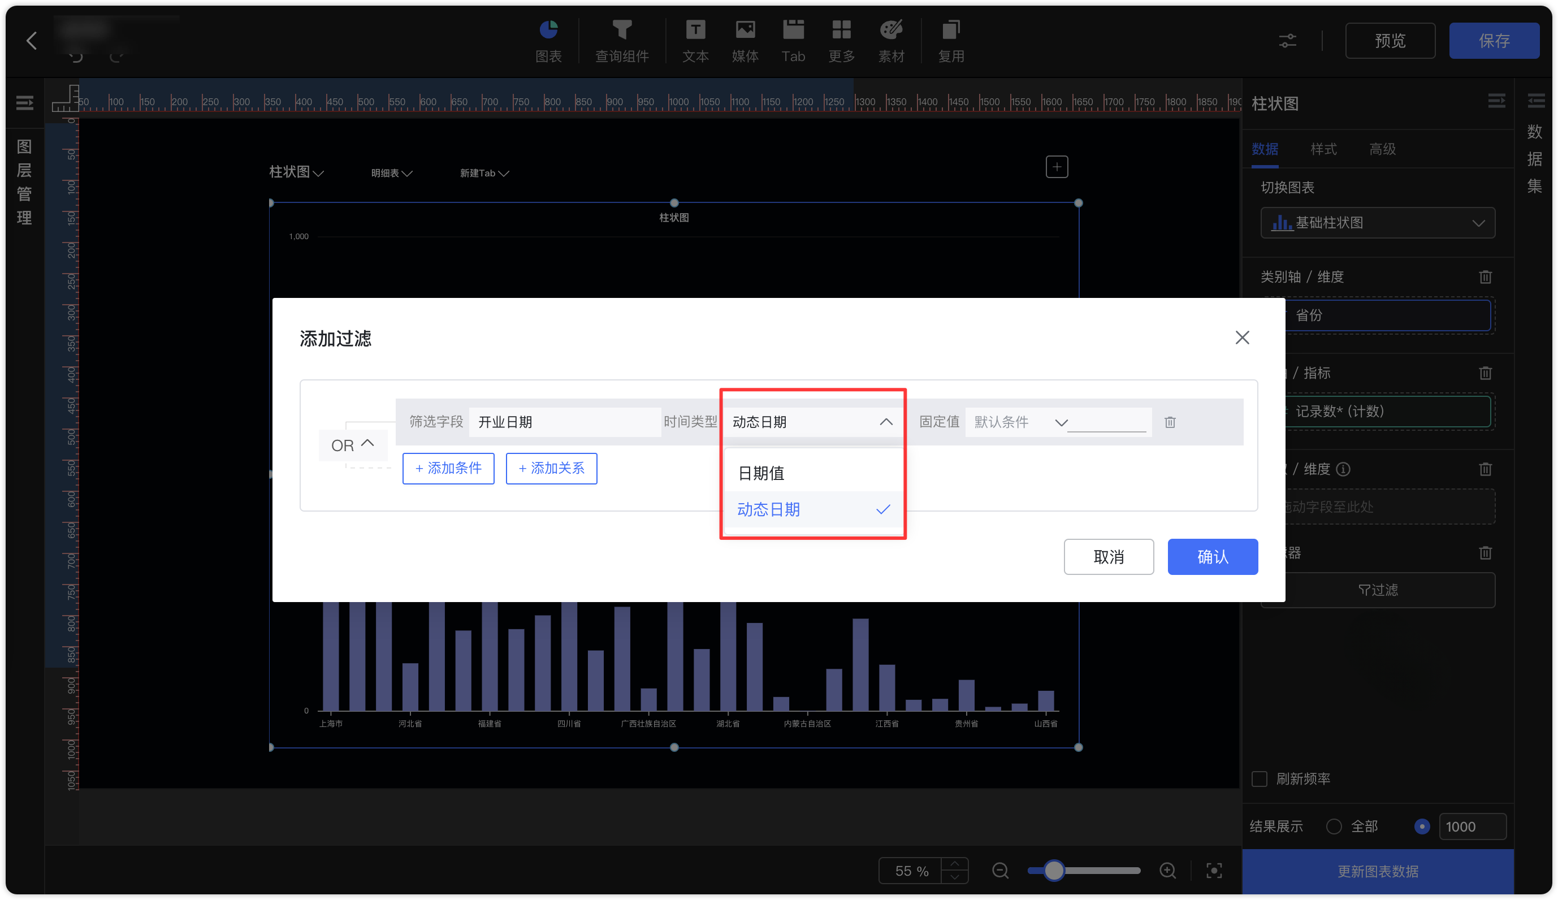Open the 图表 chart tool
The width and height of the screenshot is (1558, 900).
(548, 41)
